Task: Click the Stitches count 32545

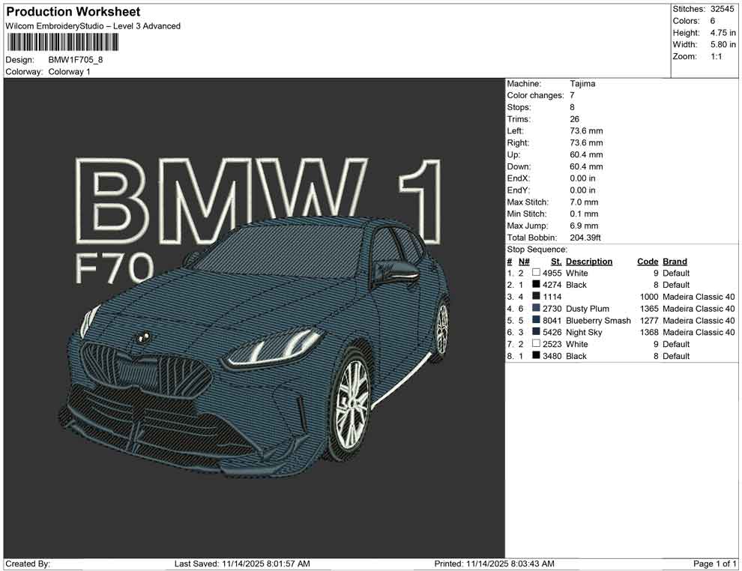Action: click(x=723, y=10)
